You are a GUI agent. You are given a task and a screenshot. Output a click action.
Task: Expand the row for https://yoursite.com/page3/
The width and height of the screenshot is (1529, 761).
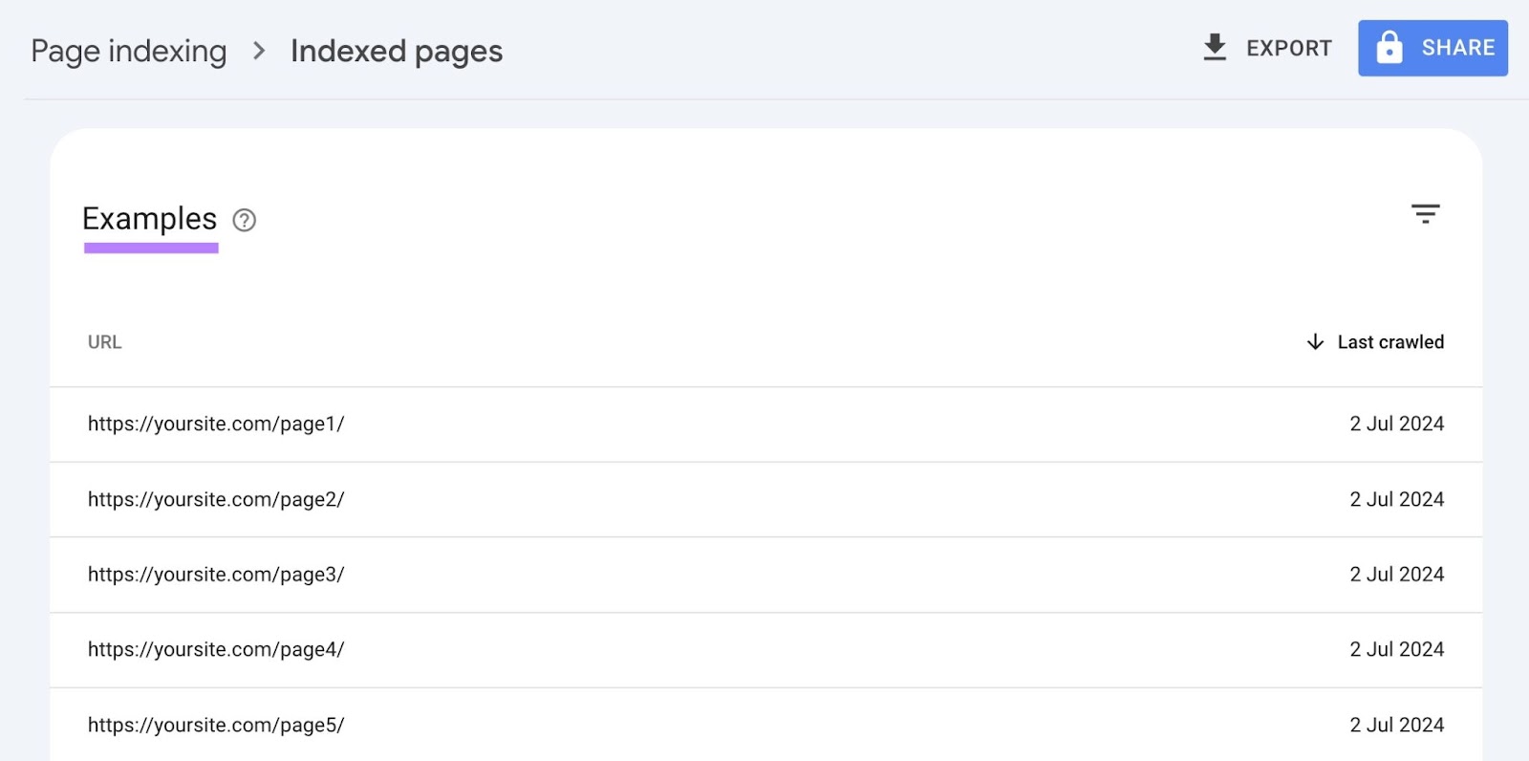[216, 574]
